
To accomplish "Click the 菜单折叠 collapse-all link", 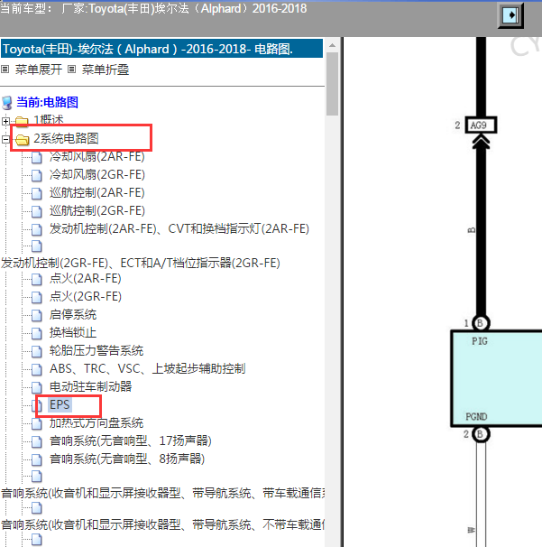I will (x=106, y=70).
